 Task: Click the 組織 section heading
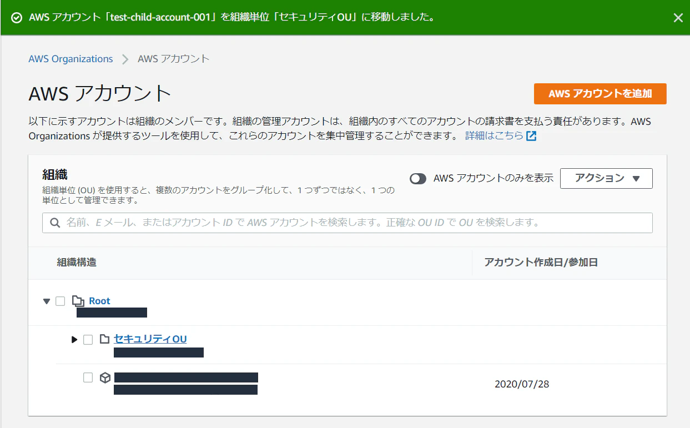click(x=55, y=175)
